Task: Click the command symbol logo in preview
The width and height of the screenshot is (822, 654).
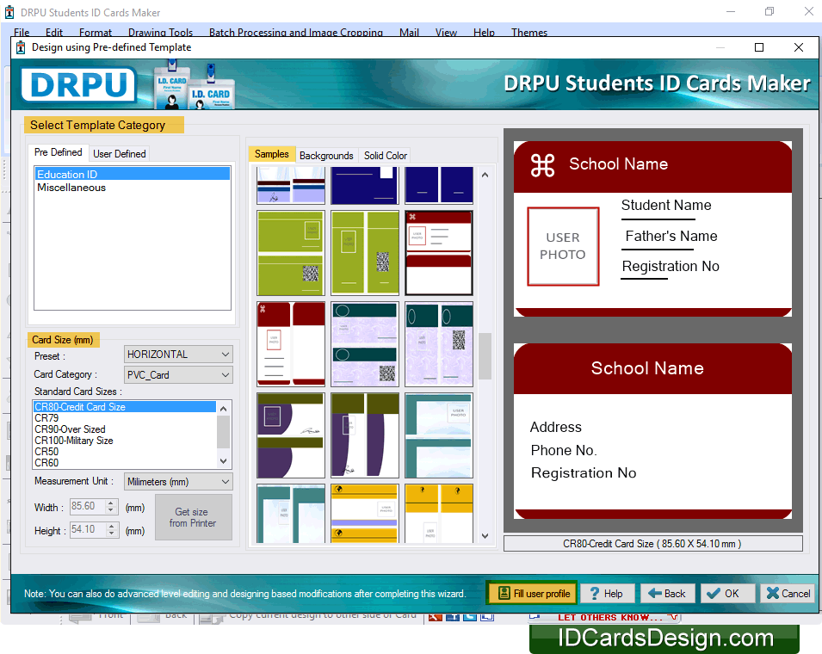Action: coord(542,165)
